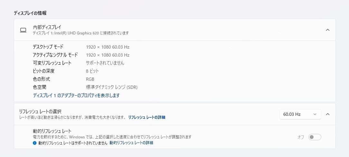349x157 pixels.
Task: Click the blue info icon under 動的リフレッシュ レート
Action: pyautogui.click(x=35, y=143)
